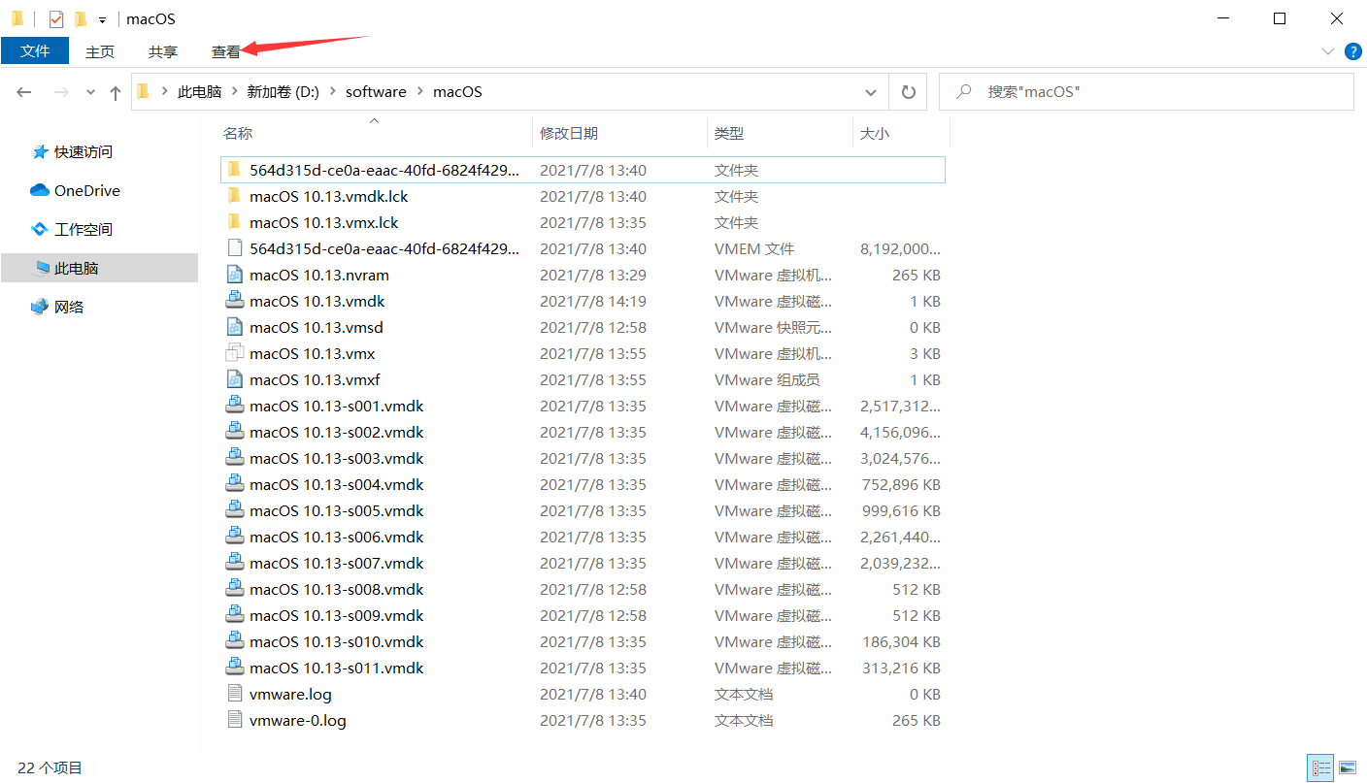The width and height of the screenshot is (1367, 783).
Task: Select file name macOS 10.13-s007.vmdk
Action: tap(337, 563)
